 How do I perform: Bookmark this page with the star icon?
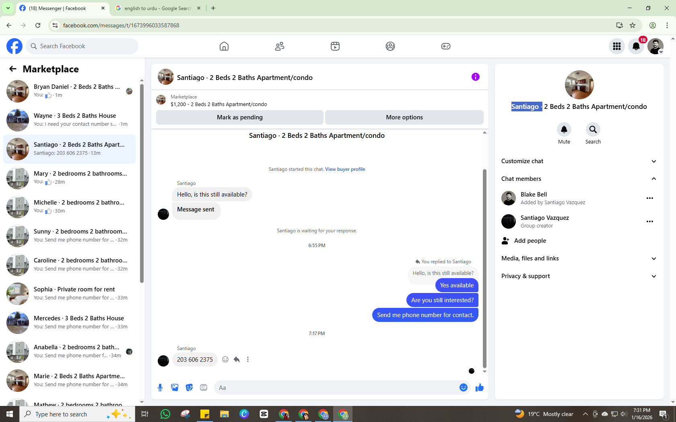click(x=633, y=25)
